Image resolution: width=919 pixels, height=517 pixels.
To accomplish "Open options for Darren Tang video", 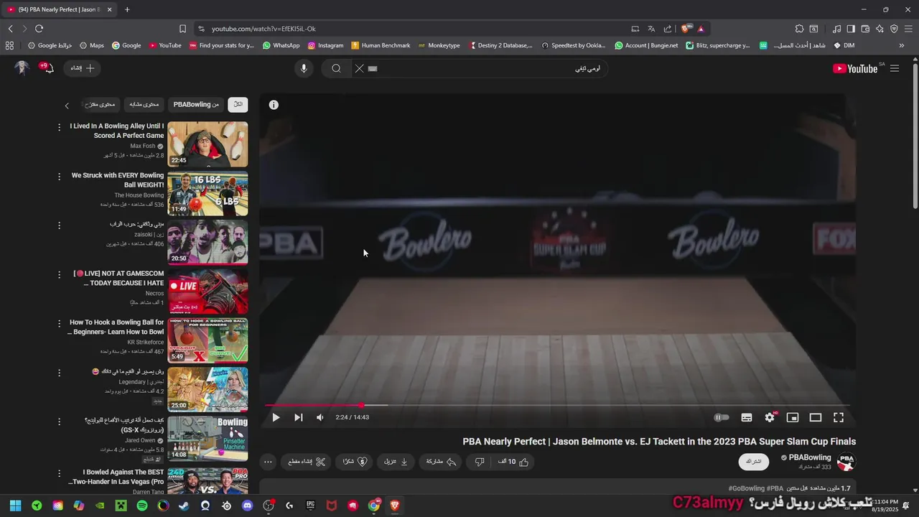I will [x=60, y=474].
